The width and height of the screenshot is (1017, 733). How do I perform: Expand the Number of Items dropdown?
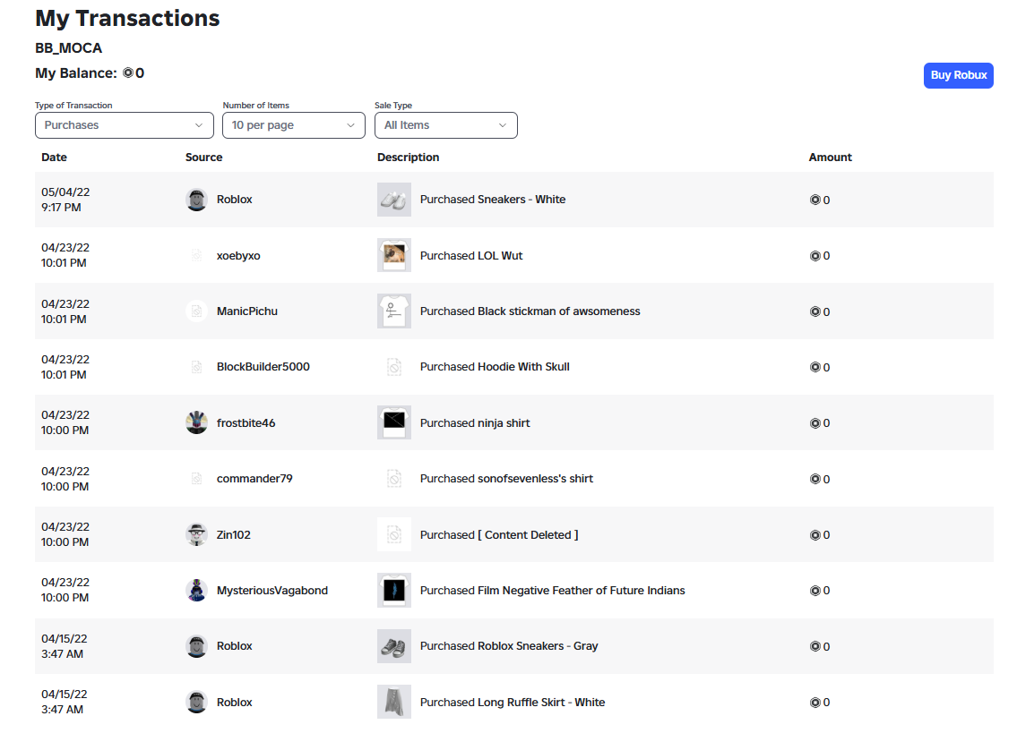[x=294, y=125]
